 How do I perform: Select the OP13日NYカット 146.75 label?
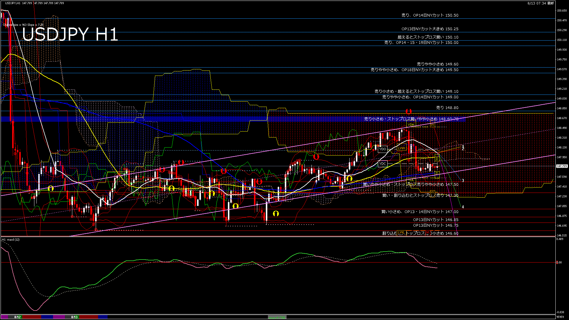[x=436, y=225]
